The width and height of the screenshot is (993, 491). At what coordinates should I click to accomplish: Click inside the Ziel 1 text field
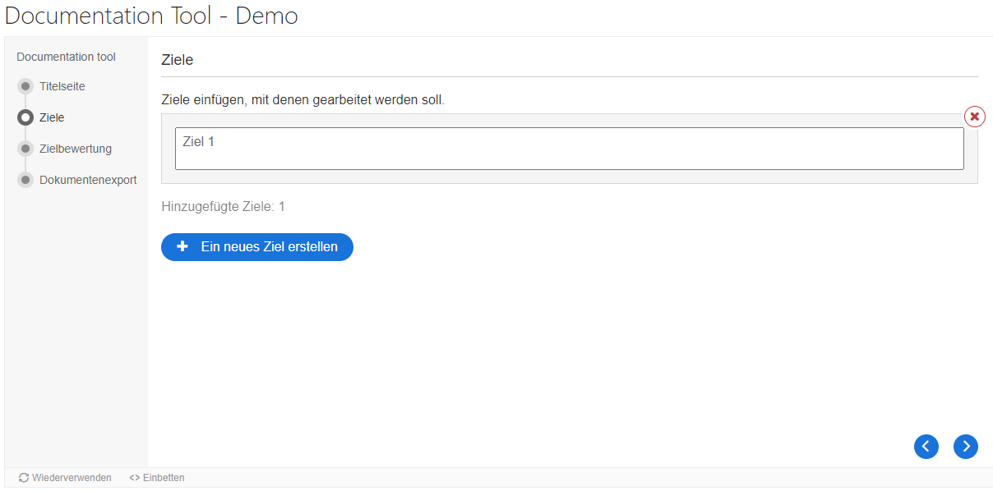coord(569,148)
